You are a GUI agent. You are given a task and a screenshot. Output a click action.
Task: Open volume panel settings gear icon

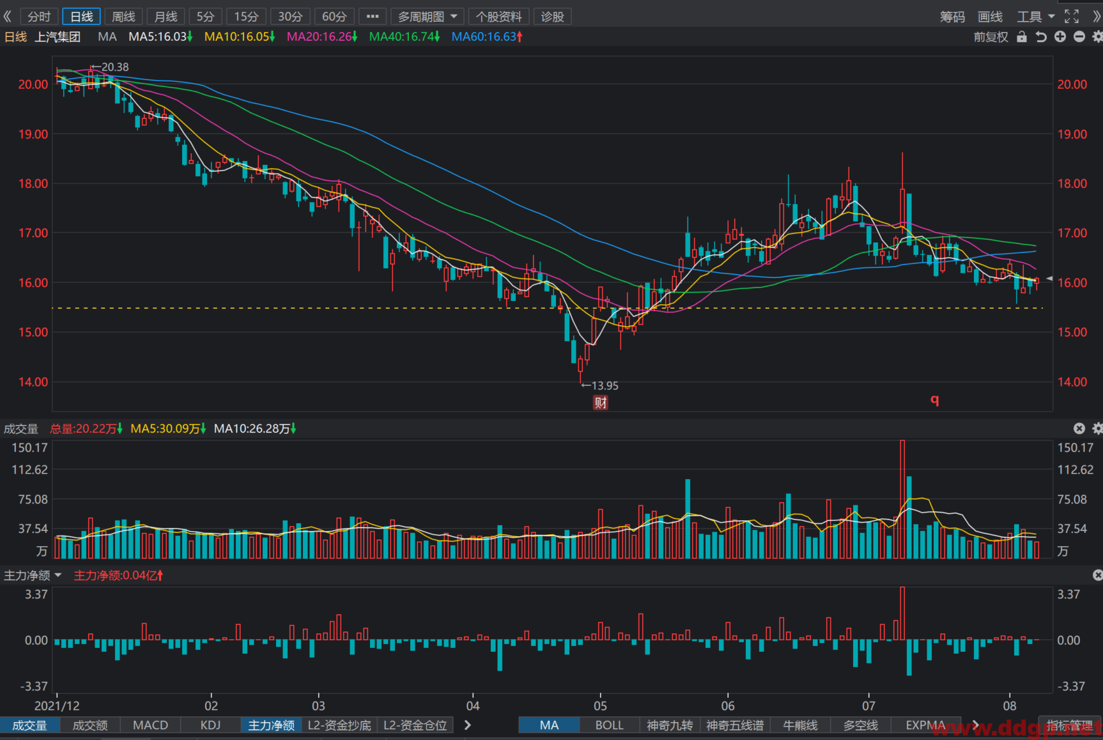pyautogui.click(x=1097, y=429)
